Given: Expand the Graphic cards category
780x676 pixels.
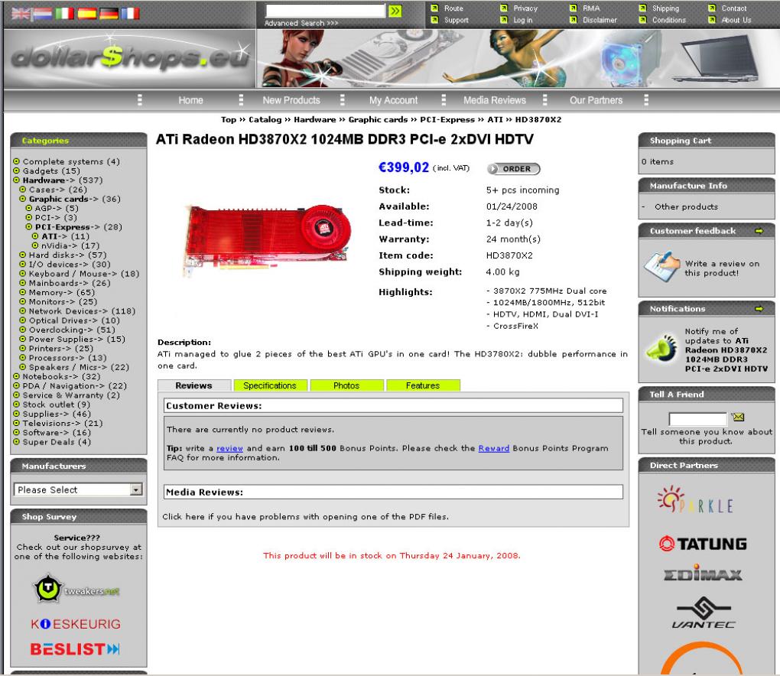Looking at the screenshot, I should coord(63,199).
